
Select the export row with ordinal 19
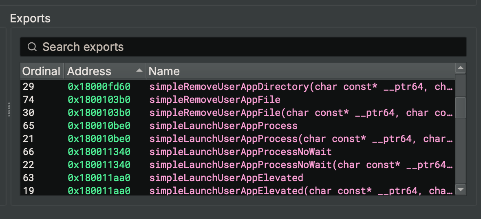coord(29,191)
